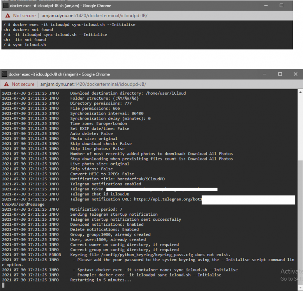
Task: Click the Telegram notification URL text
Action: (136, 199)
